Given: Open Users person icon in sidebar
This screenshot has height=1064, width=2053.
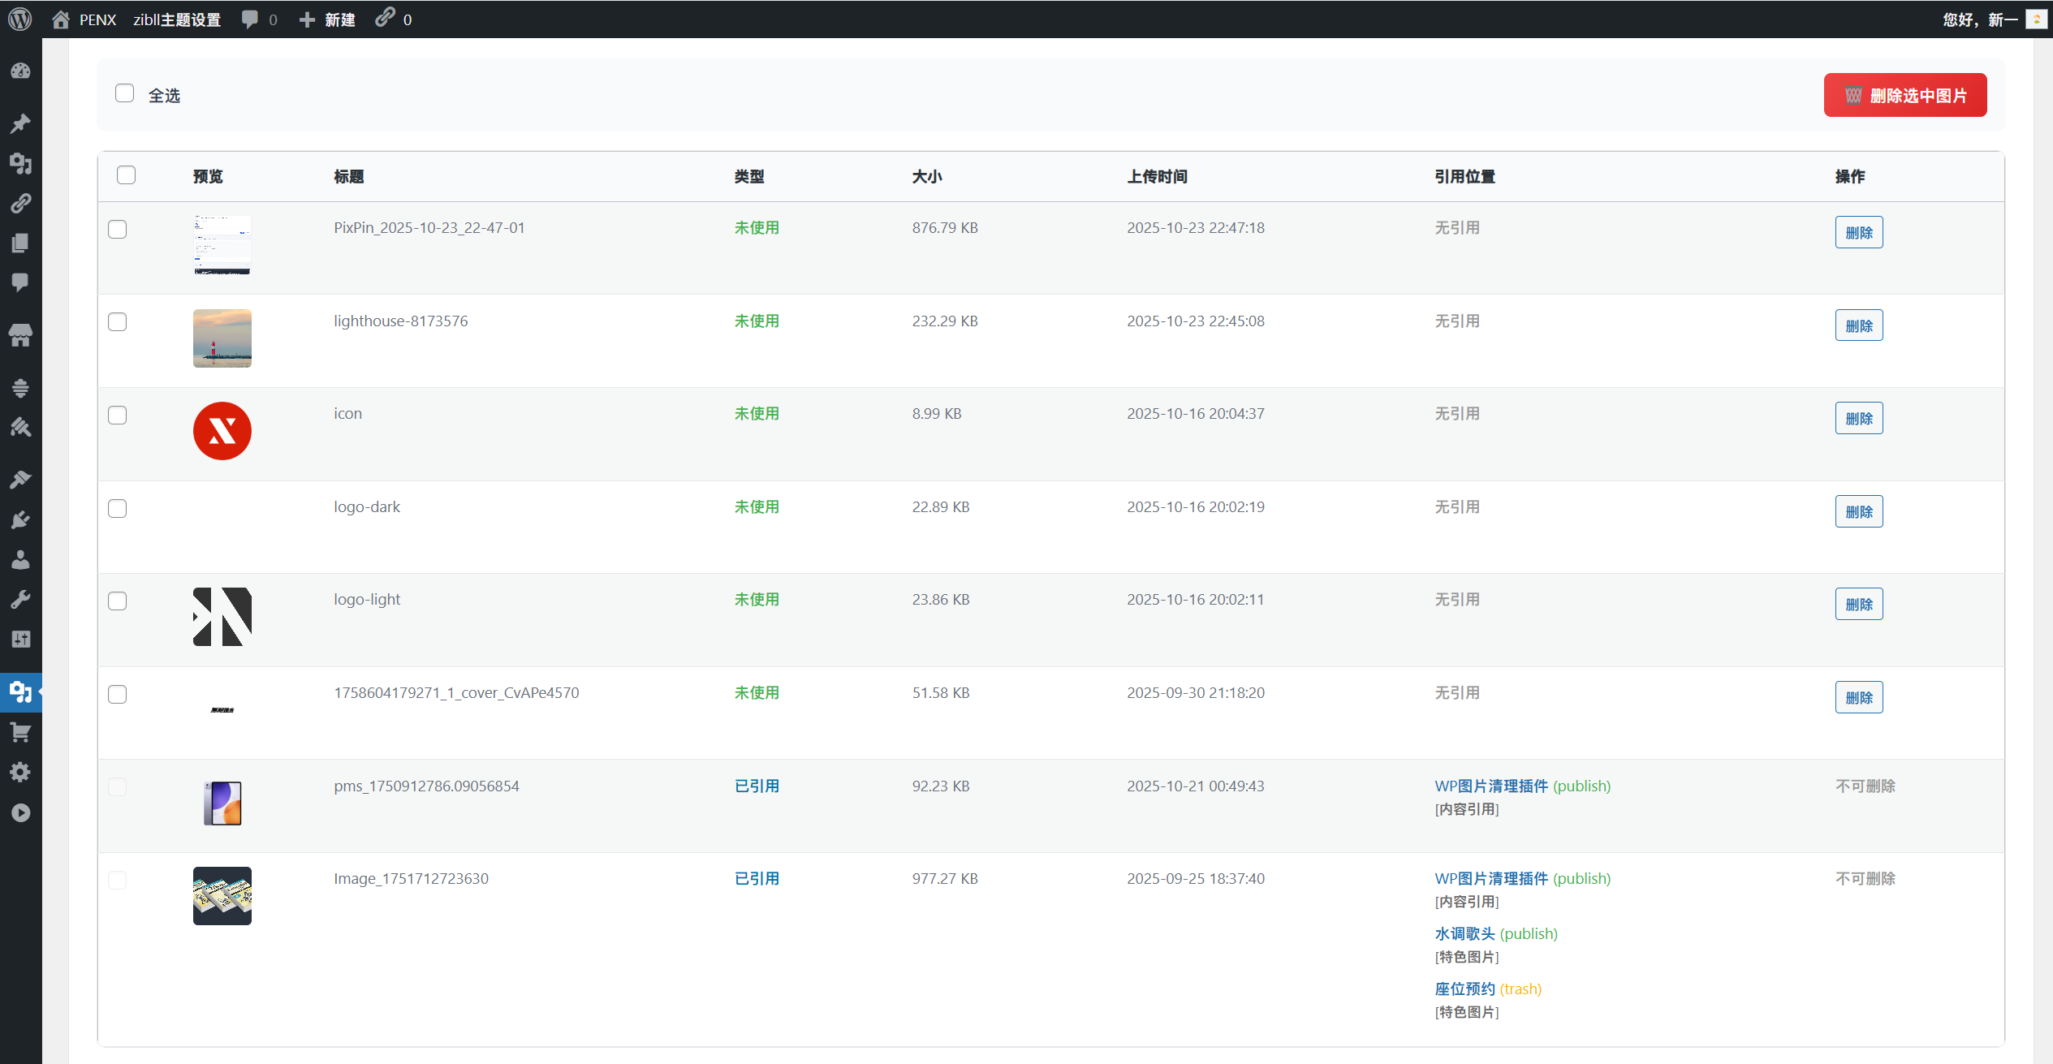Looking at the screenshot, I should (20, 560).
